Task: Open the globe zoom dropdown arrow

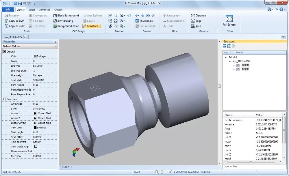Action: [x=125, y=26]
